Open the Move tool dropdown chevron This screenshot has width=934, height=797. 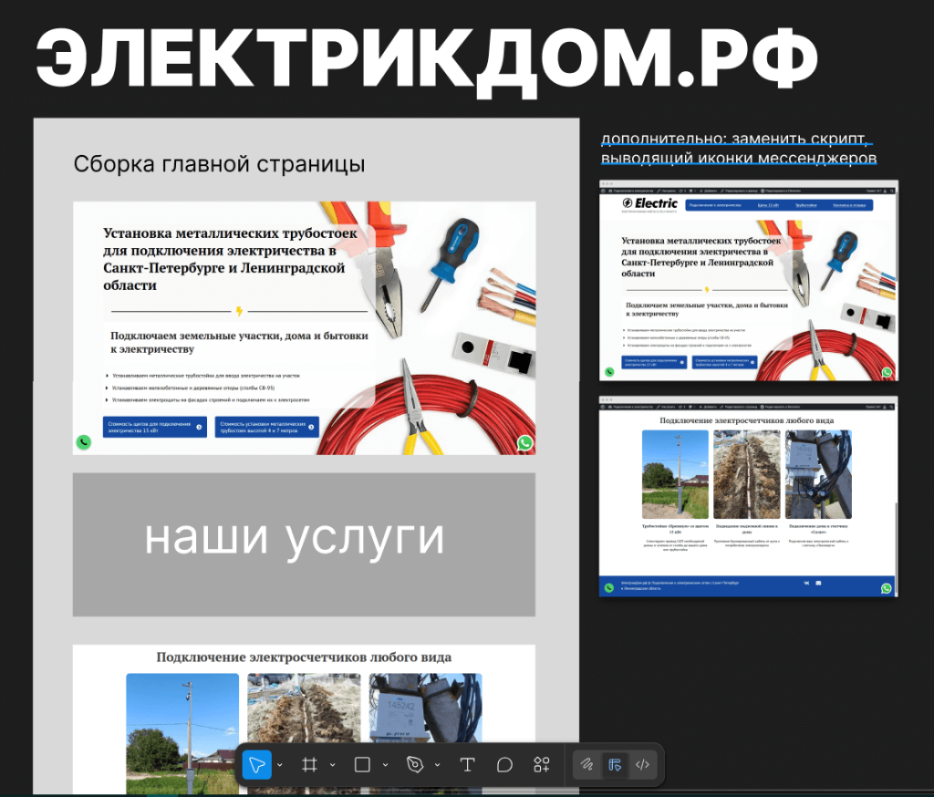tap(279, 765)
